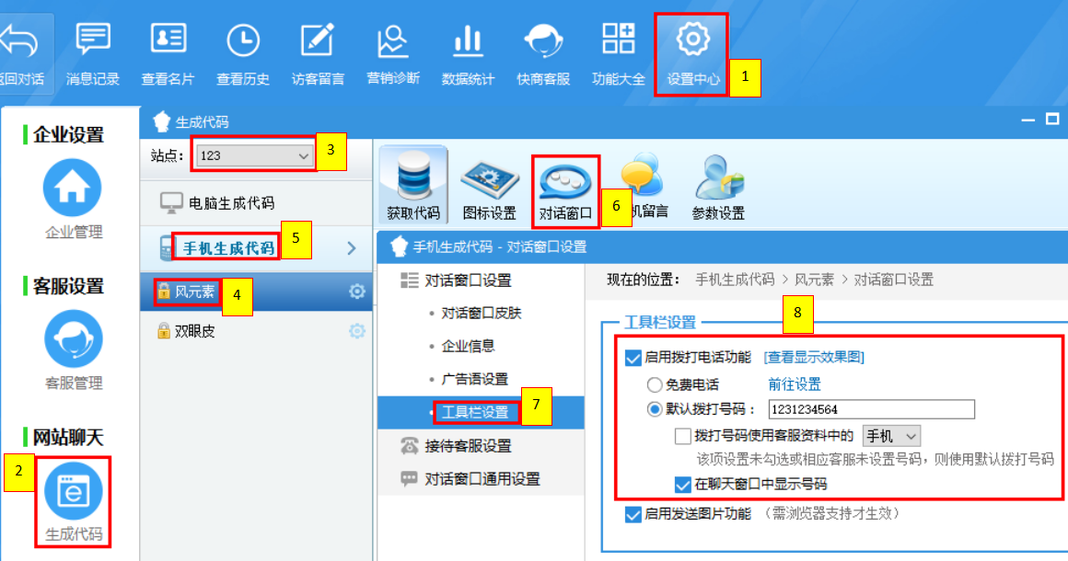The image size is (1068, 561).
Task: Expand 手机生成代码 chevron arrow
Action: click(352, 248)
